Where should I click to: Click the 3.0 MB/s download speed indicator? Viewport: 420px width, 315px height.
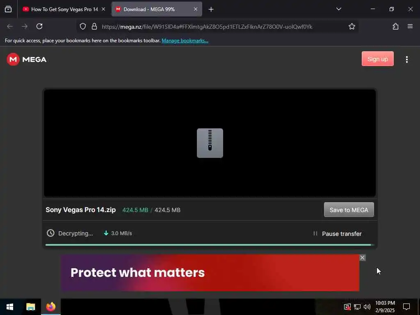118,233
